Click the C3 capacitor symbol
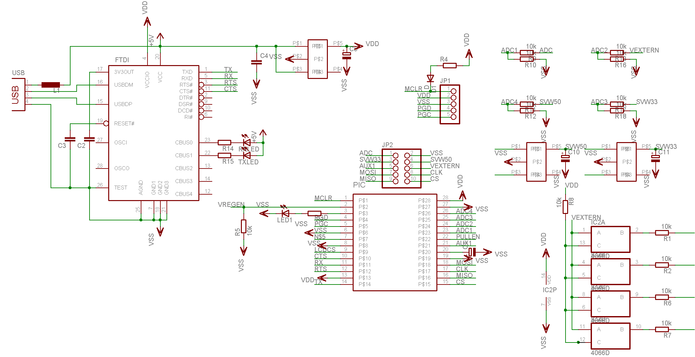 70,139
